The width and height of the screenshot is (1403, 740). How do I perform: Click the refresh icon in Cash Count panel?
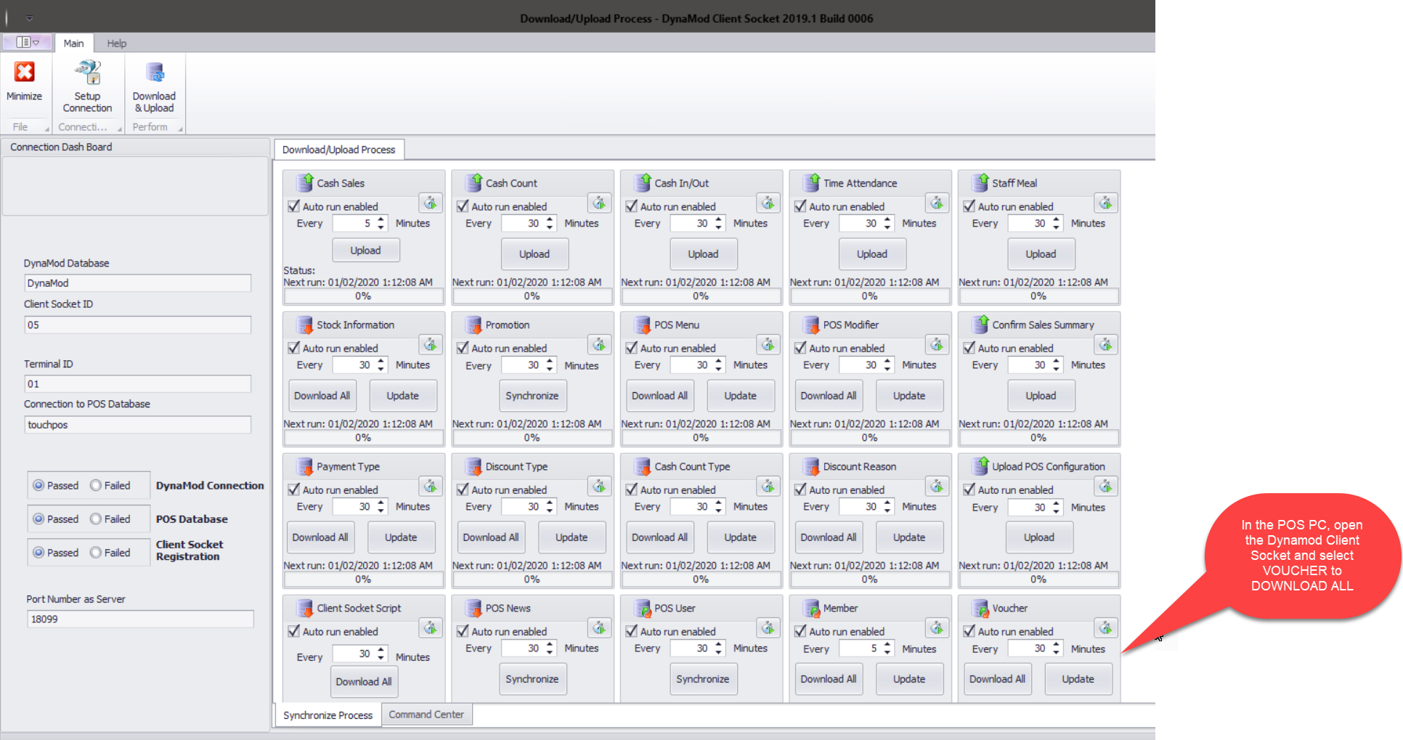pos(599,203)
